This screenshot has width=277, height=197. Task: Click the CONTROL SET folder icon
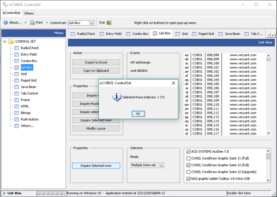pyautogui.click(x=11, y=41)
